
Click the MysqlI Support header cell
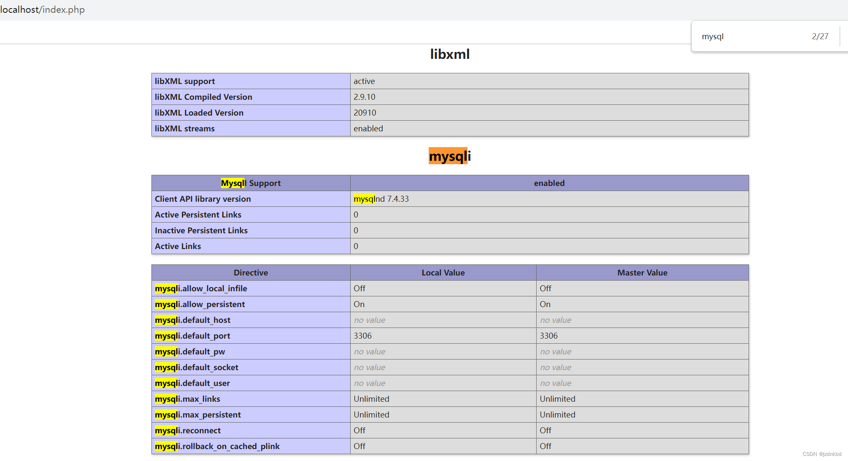point(251,183)
